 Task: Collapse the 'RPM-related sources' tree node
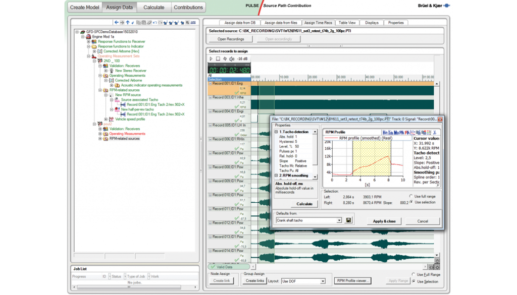100,90
